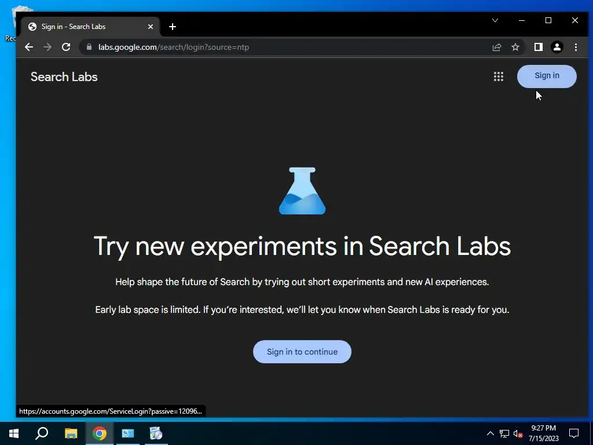This screenshot has width=593, height=445.
Task: Open network status in system tray
Action: pos(504,433)
